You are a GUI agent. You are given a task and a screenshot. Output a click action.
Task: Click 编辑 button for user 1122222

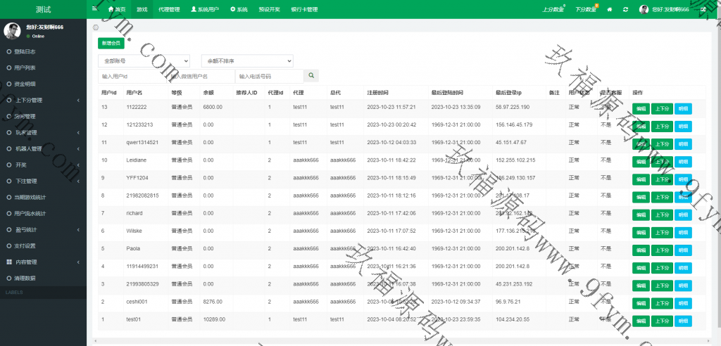point(641,108)
